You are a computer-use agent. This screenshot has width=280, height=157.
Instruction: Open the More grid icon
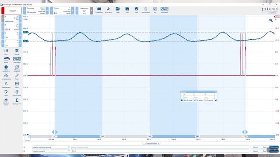tap(6, 51)
